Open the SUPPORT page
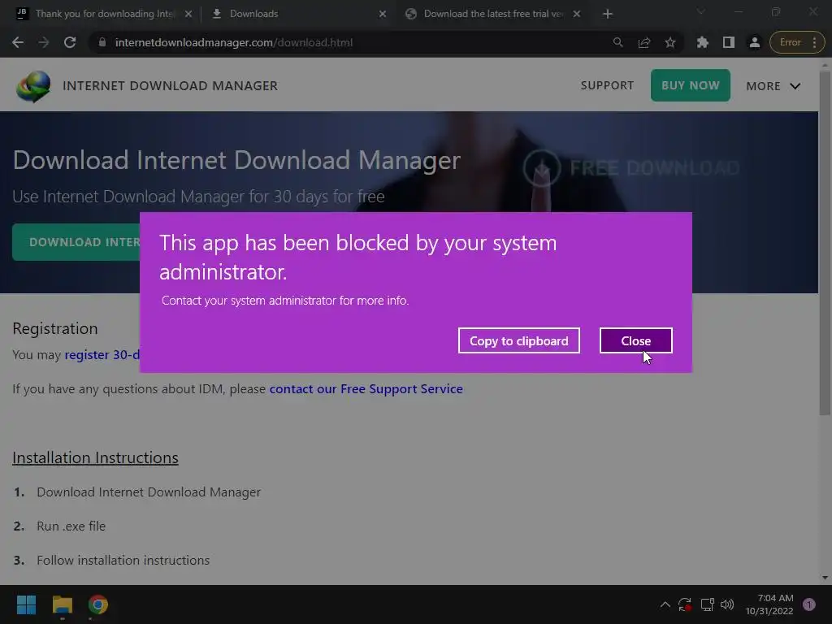The width and height of the screenshot is (832, 624). [x=607, y=85]
